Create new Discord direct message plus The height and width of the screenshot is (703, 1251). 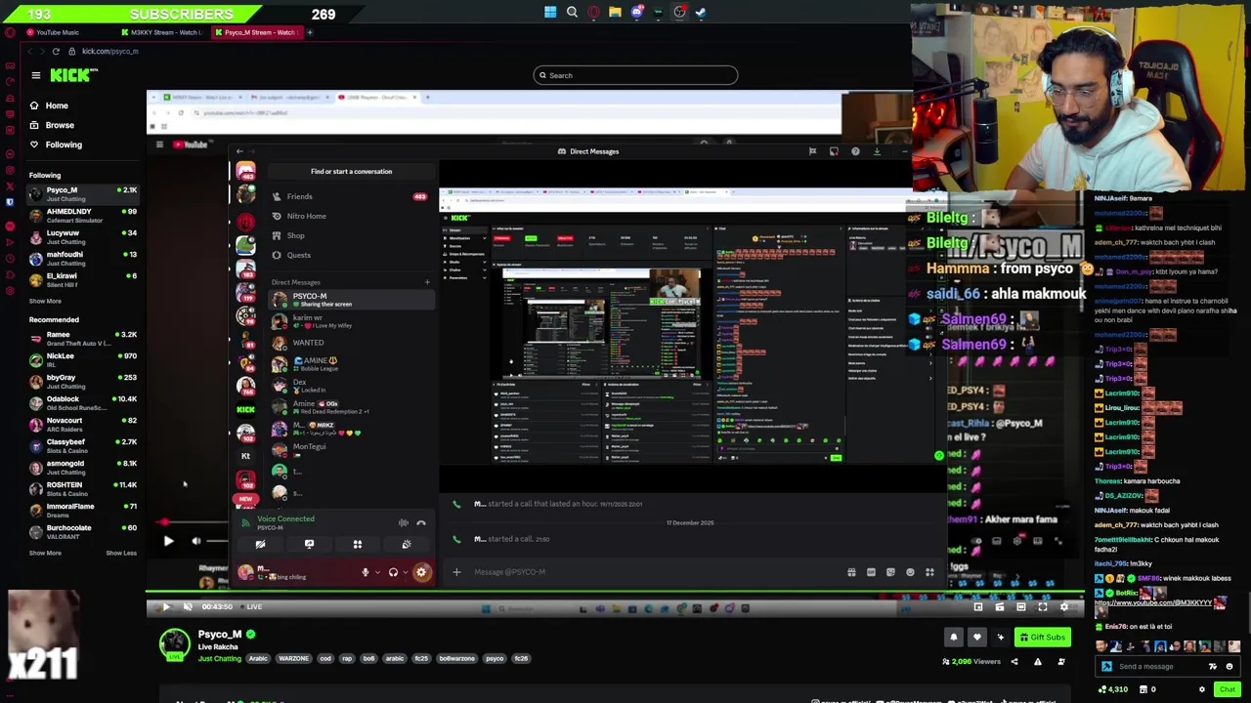[427, 282]
